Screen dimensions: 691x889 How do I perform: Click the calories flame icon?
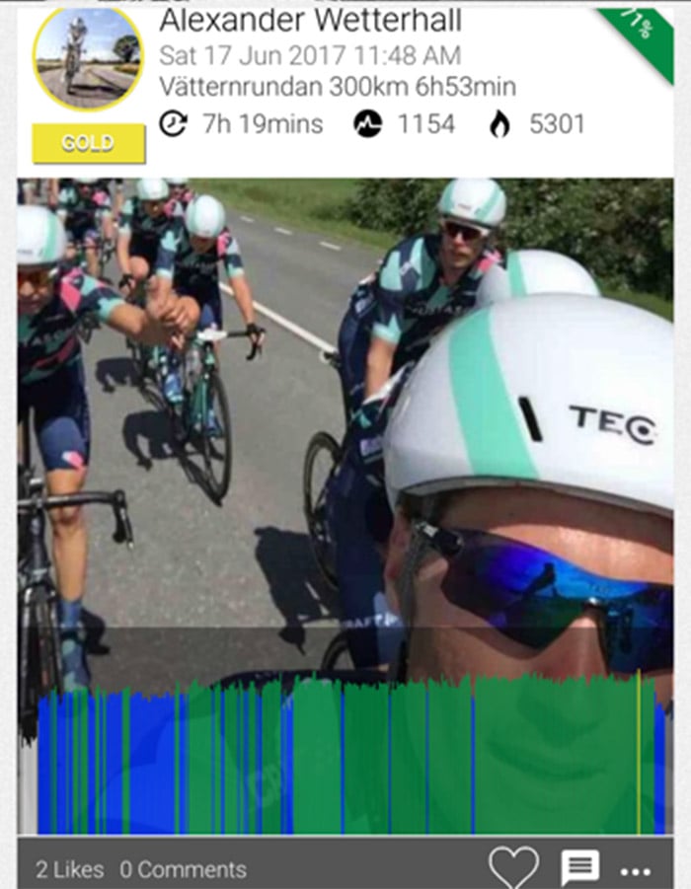499,124
